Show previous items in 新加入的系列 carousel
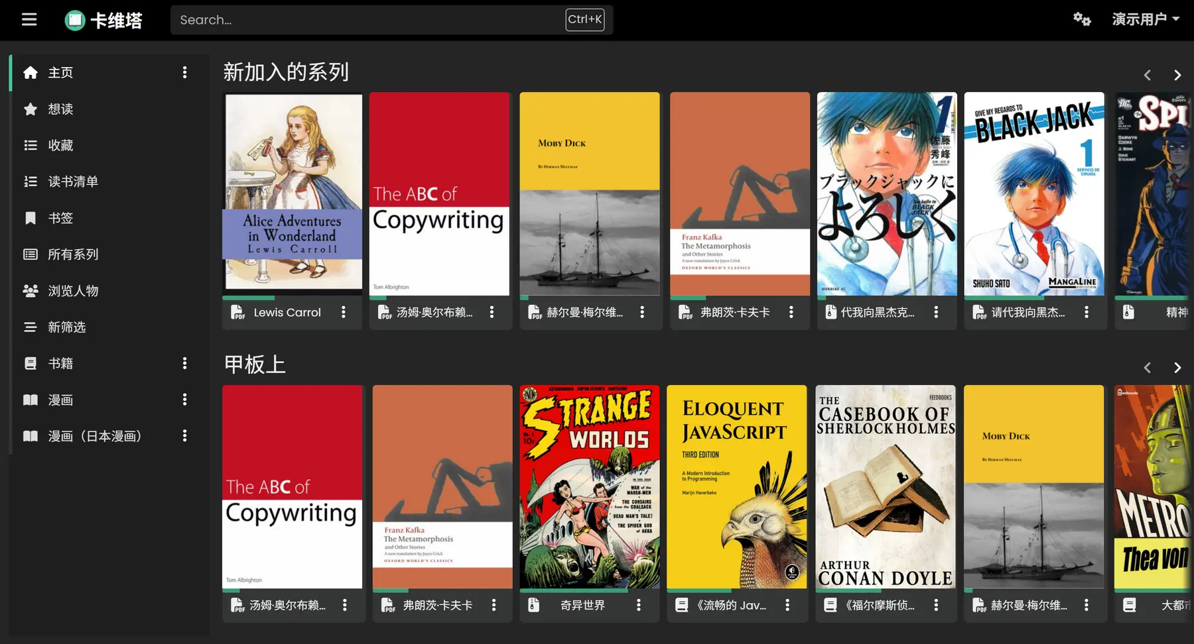 click(1147, 76)
